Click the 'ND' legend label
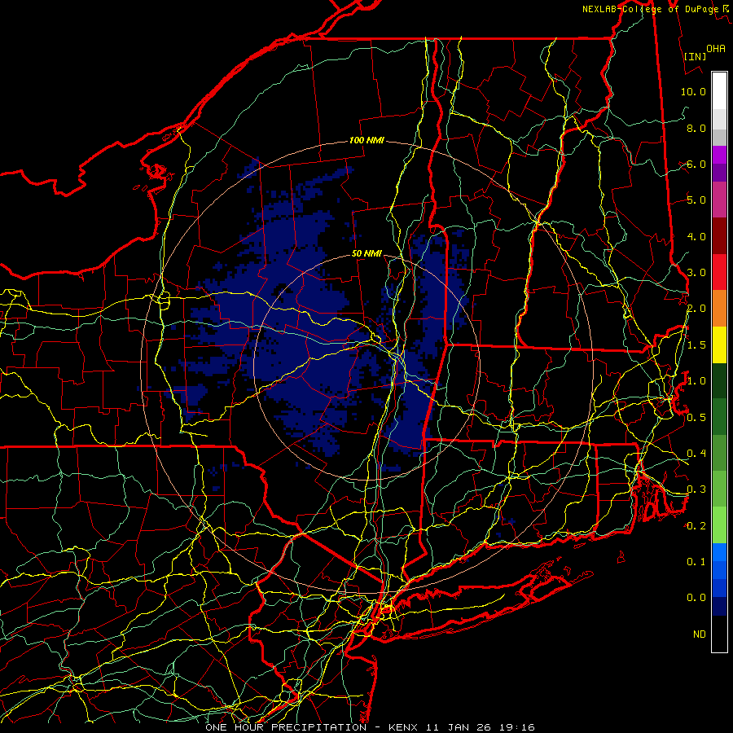 (700, 634)
